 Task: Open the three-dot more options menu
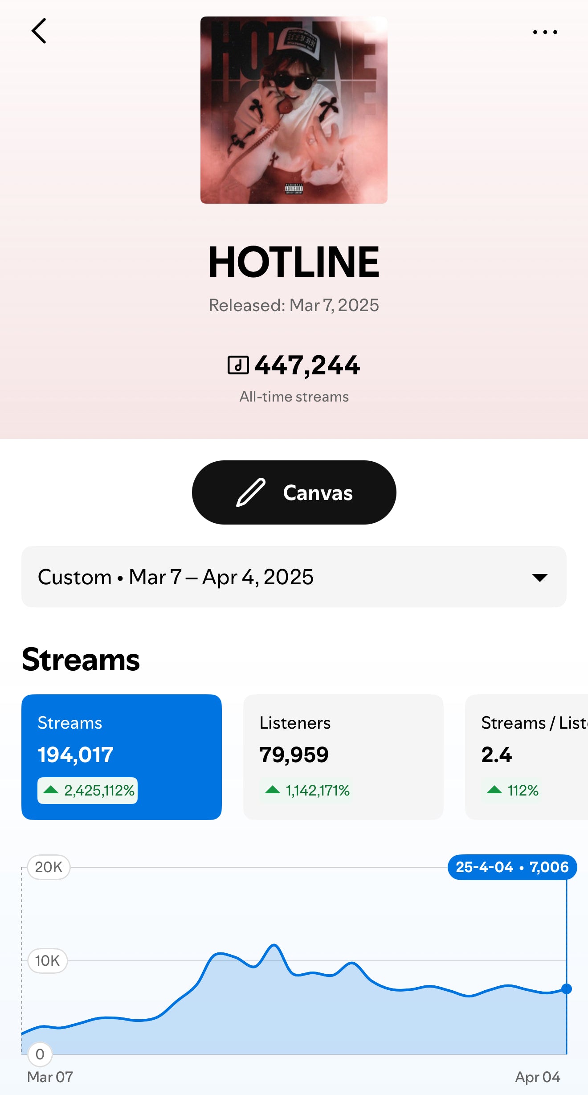545,32
